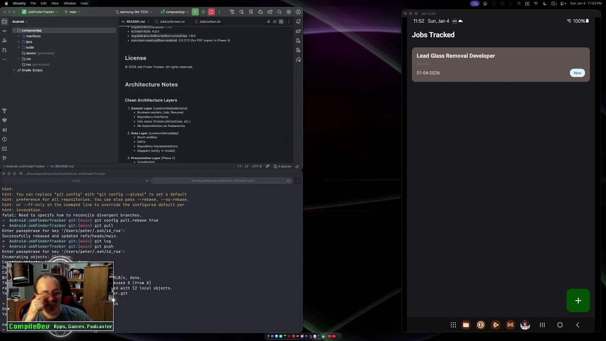Open IDE settings gear icon
The height and width of the screenshot is (341, 606).
pyautogui.click(x=289, y=12)
